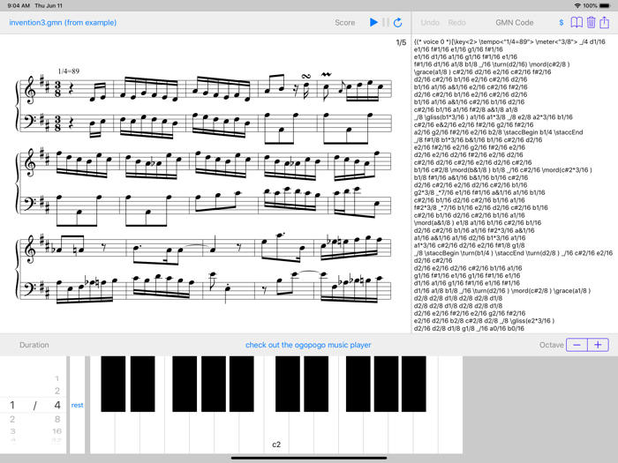Tap the share export icon
Viewport: 618px width, 463px height.
(x=604, y=22)
